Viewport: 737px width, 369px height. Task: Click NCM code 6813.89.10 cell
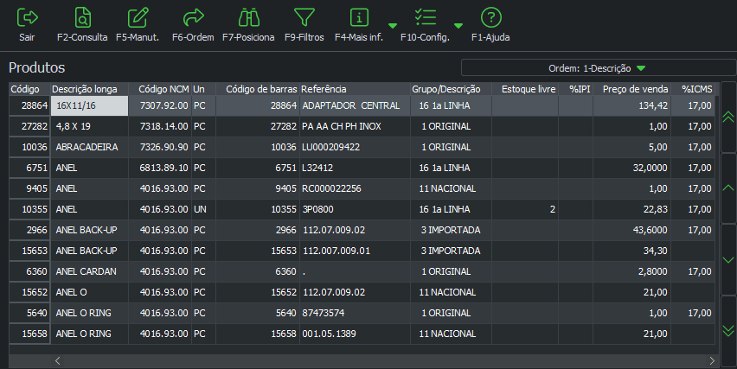pyautogui.click(x=160, y=168)
